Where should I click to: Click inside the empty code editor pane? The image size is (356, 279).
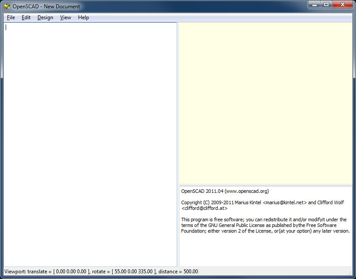point(90,144)
